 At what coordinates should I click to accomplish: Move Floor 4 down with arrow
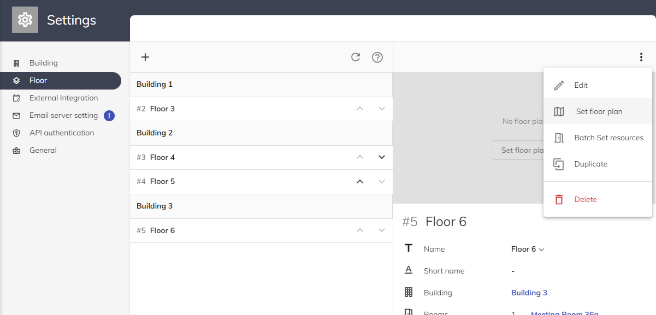click(x=382, y=157)
